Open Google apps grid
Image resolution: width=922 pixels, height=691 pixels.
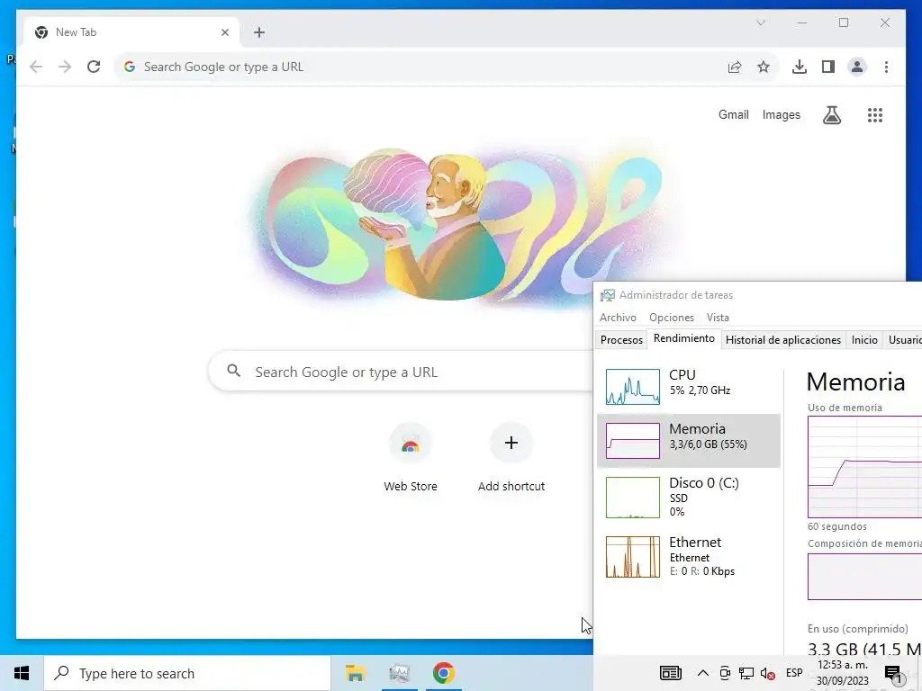click(875, 115)
